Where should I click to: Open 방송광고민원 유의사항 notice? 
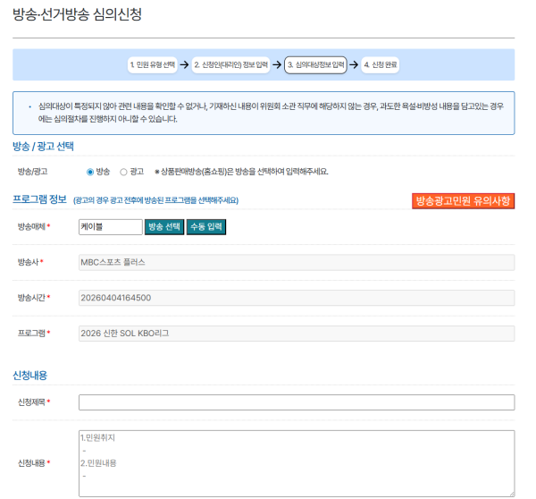[x=463, y=201]
